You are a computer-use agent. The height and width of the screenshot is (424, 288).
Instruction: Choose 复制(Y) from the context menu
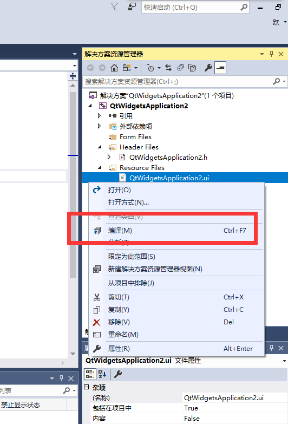(x=176, y=309)
